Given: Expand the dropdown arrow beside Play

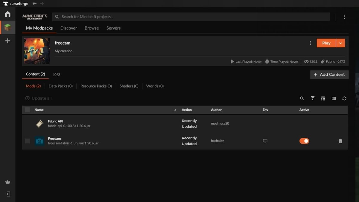Looking at the screenshot, I should click(340, 43).
